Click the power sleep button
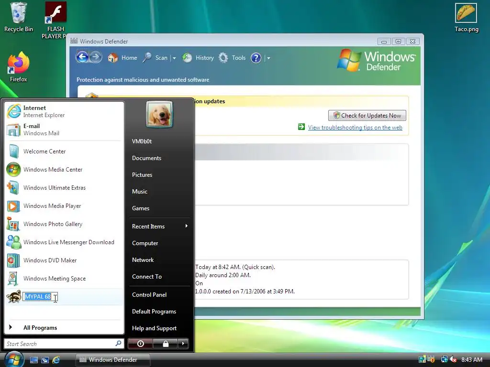The width and height of the screenshot is (490, 367). point(140,344)
